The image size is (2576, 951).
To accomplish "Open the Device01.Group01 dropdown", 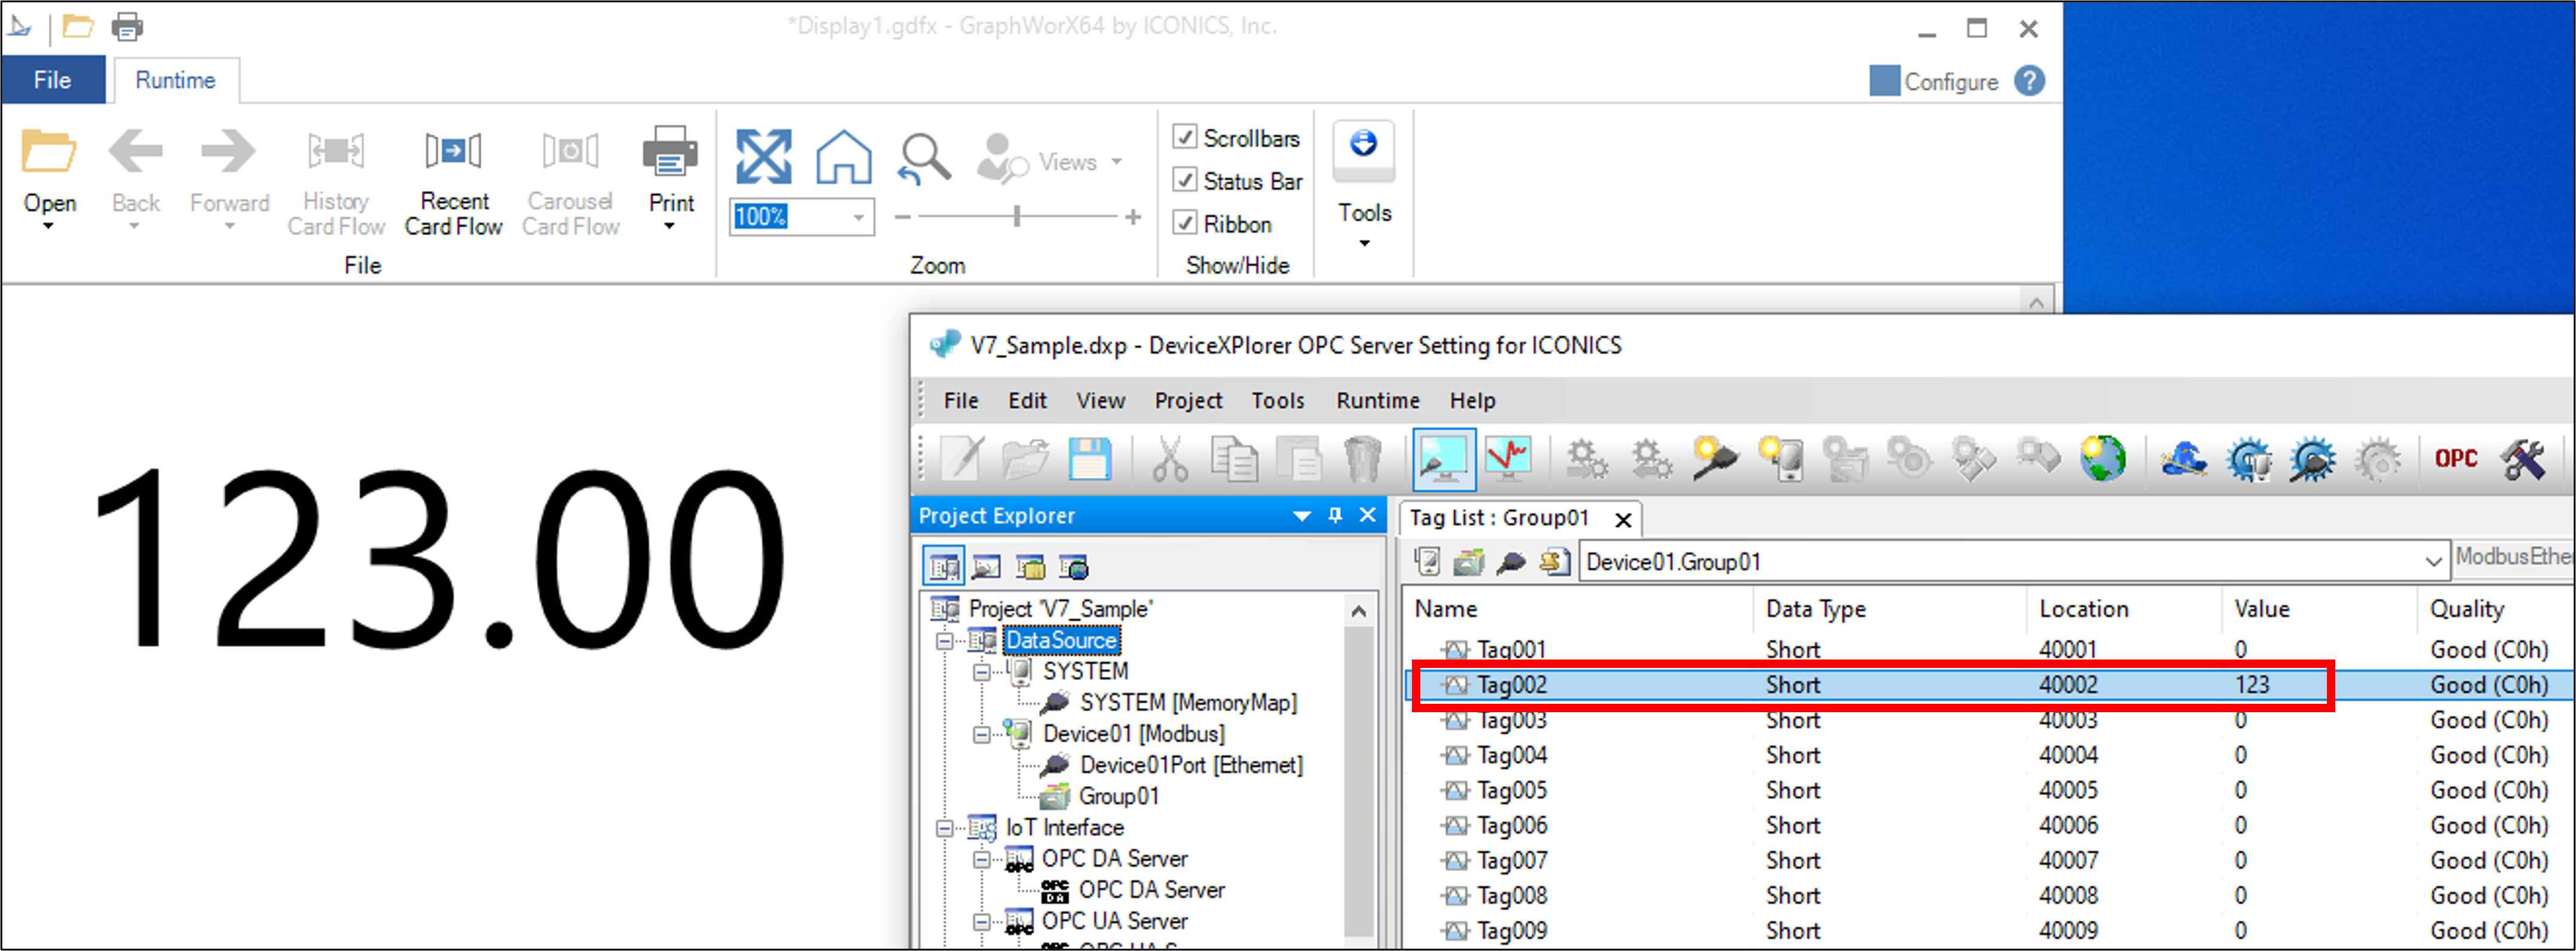I will point(2432,562).
